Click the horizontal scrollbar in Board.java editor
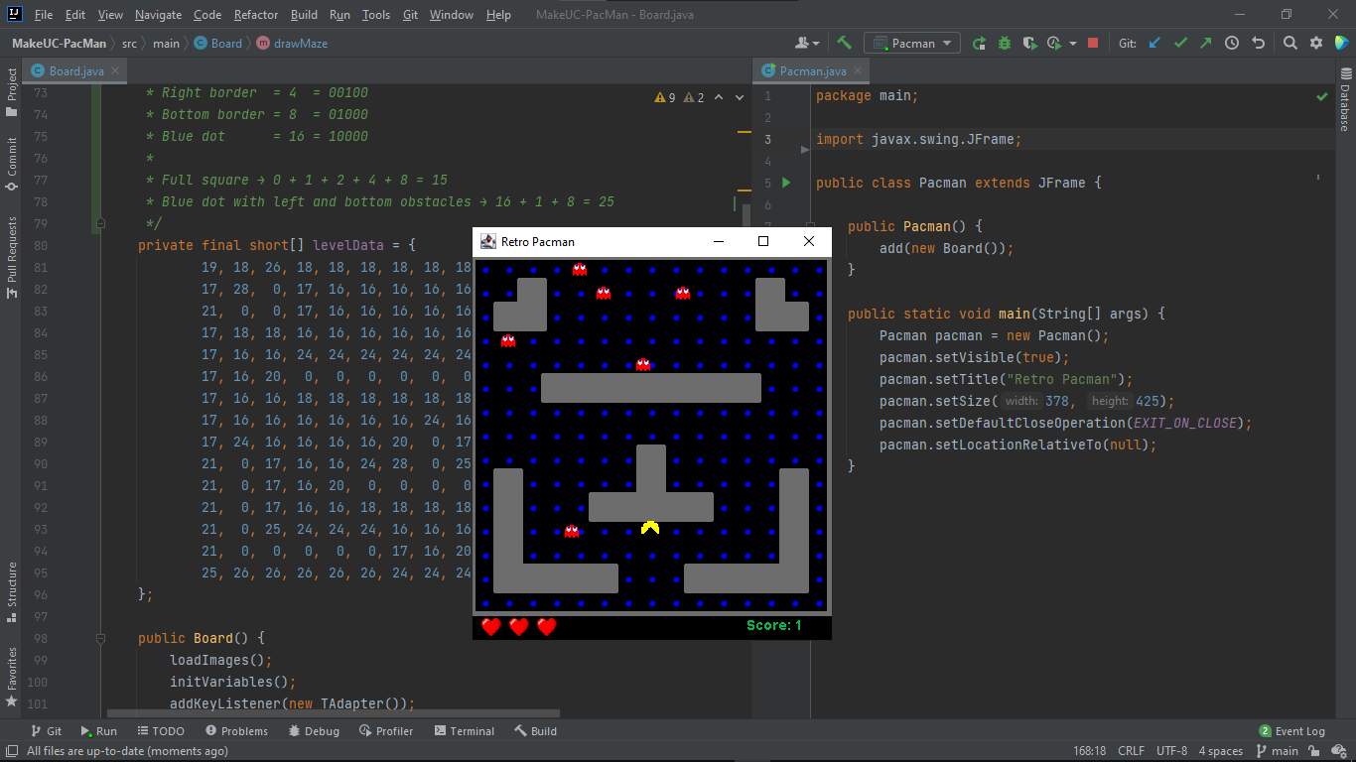The height and width of the screenshot is (762, 1356). [334, 713]
